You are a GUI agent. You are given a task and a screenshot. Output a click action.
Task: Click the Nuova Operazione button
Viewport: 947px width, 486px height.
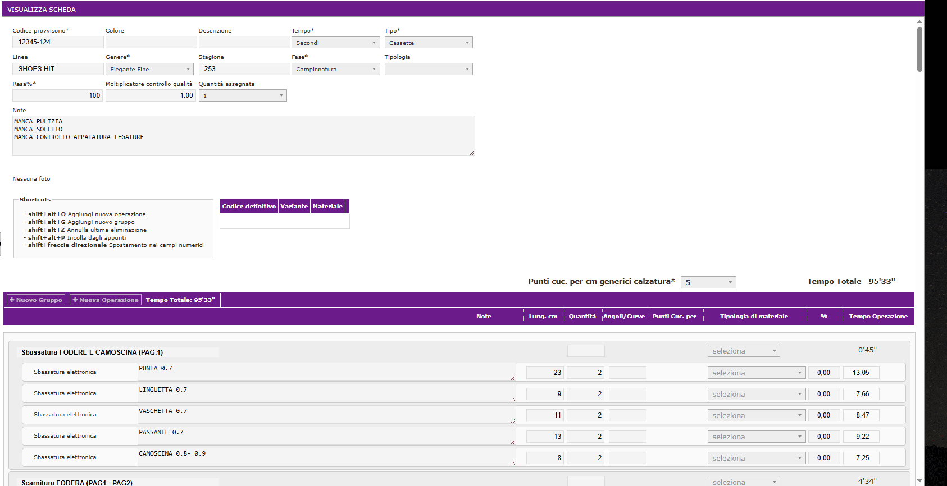[x=106, y=300]
